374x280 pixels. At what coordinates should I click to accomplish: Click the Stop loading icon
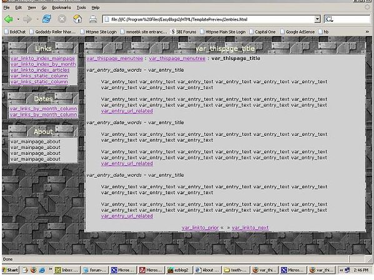pyautogui.click(x=62, y=19)
